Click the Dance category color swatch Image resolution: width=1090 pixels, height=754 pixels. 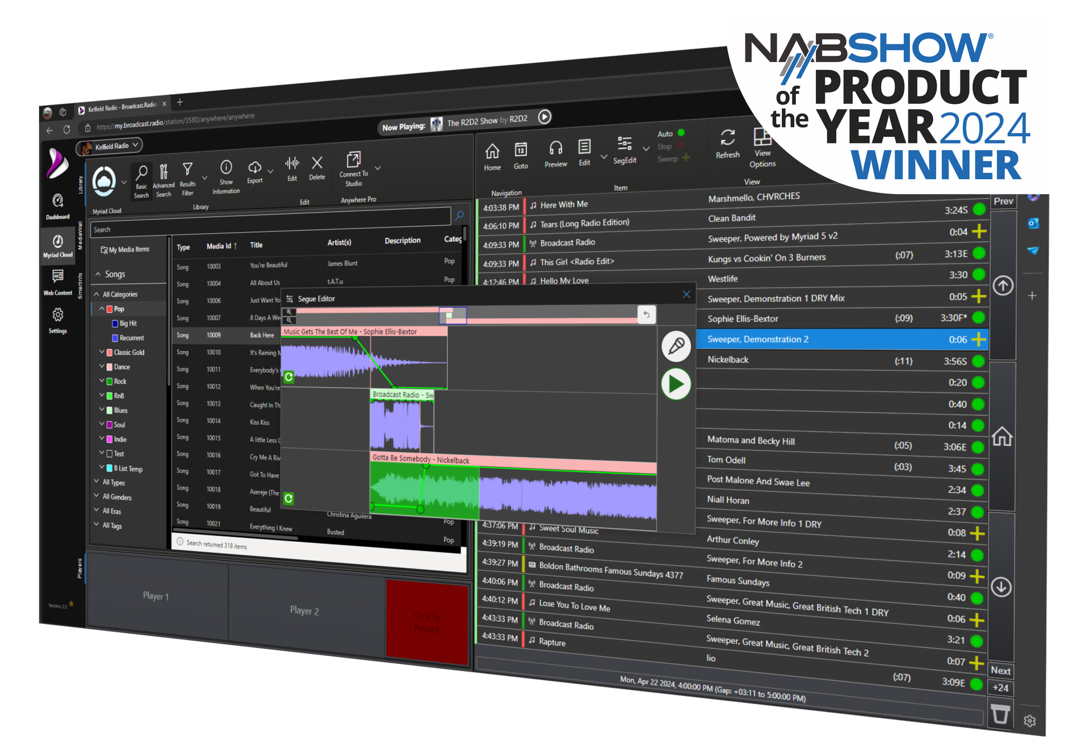[110, 367]
